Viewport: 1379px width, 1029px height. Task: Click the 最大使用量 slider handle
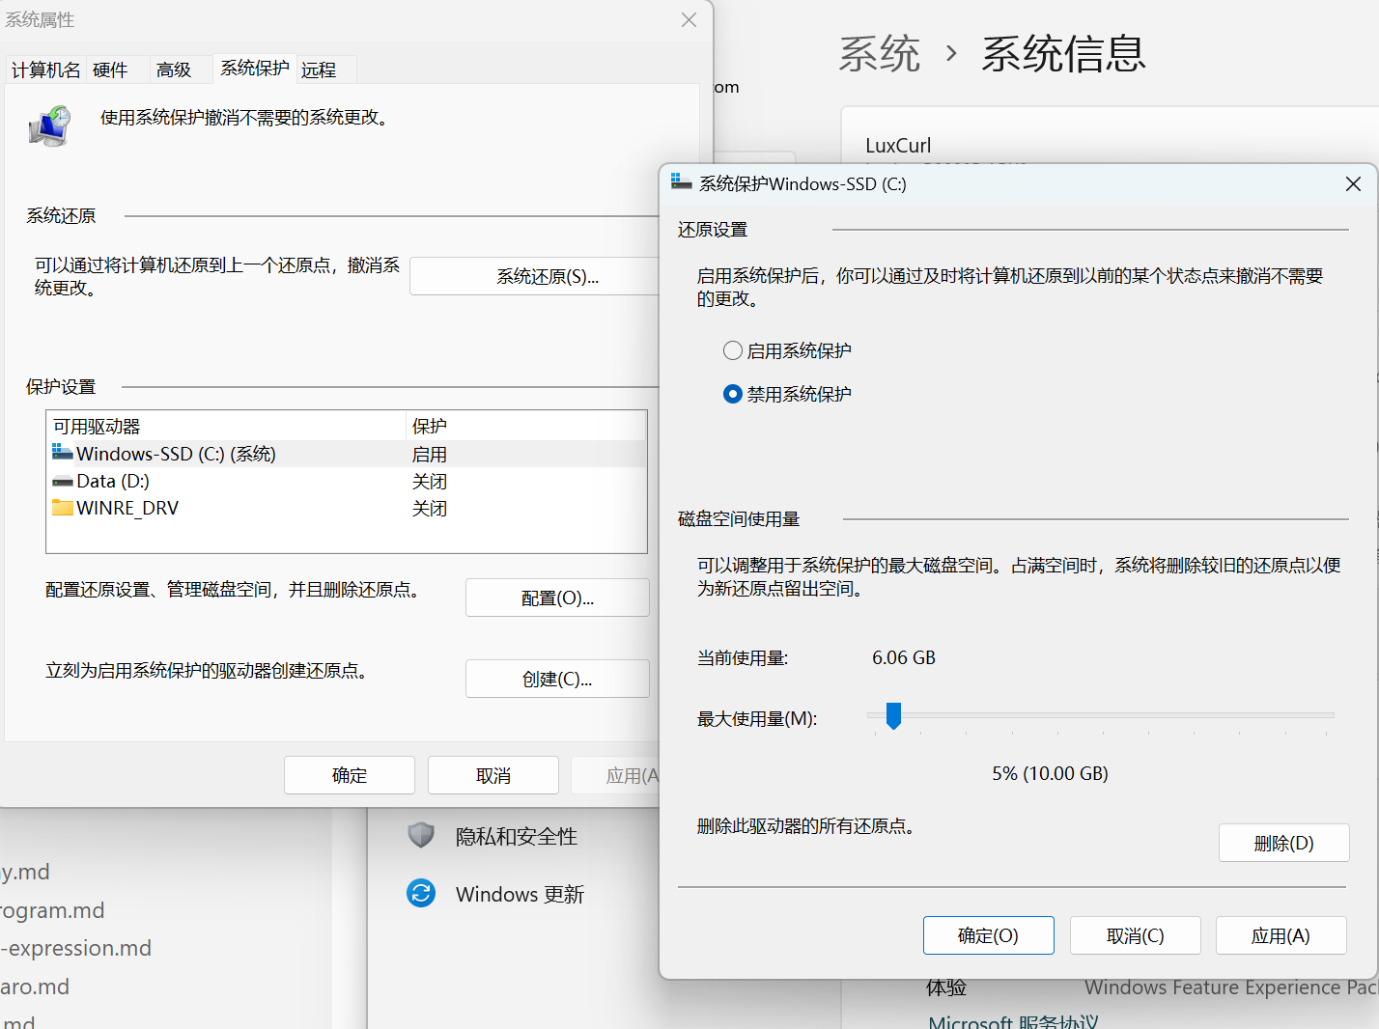tap(893, 715)
